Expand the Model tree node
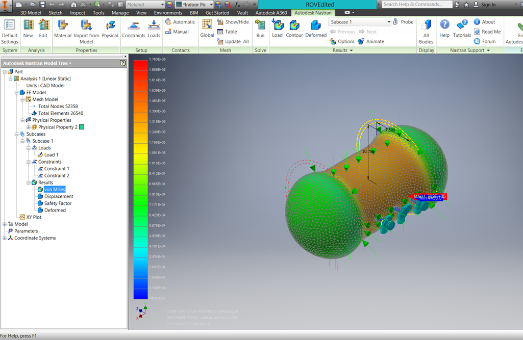The width and height of the screenshot is (523, 340). (x=4, y=224)
